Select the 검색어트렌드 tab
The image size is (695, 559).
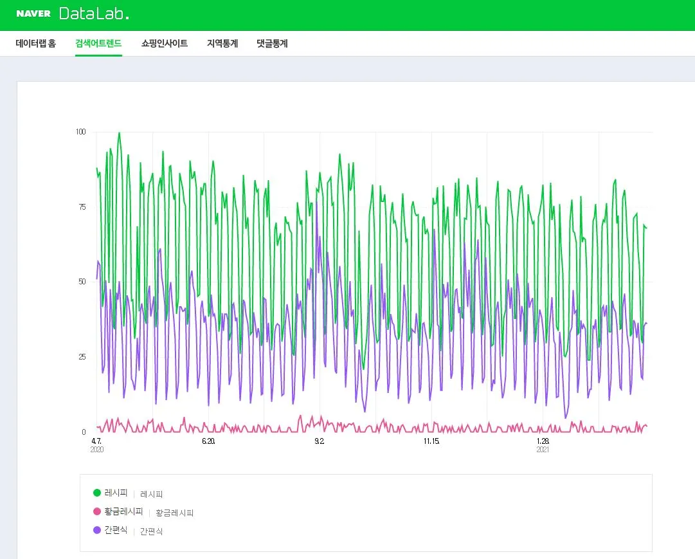point(98,44)
